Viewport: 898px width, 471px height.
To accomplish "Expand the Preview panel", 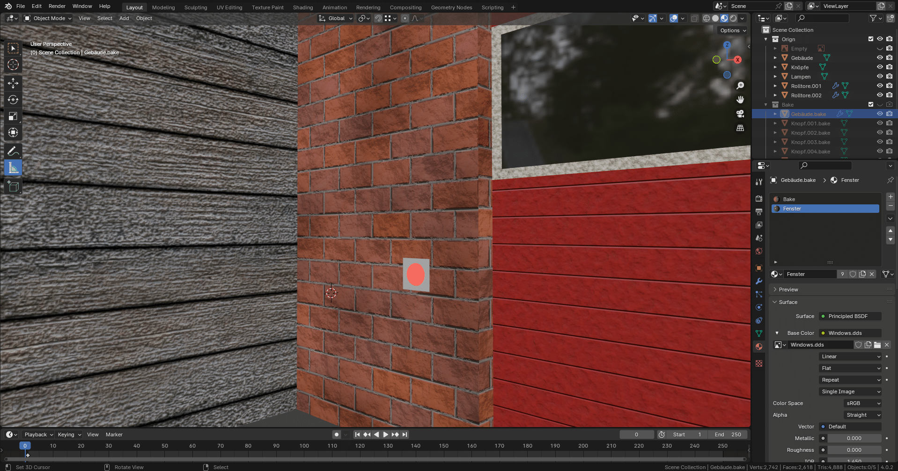I will (788, 290).
